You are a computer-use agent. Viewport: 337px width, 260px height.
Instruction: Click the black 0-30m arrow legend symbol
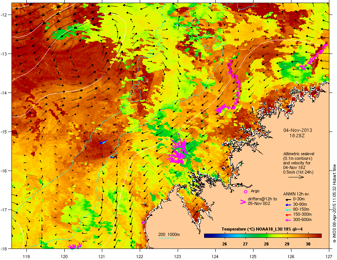[x=288, y=200]
